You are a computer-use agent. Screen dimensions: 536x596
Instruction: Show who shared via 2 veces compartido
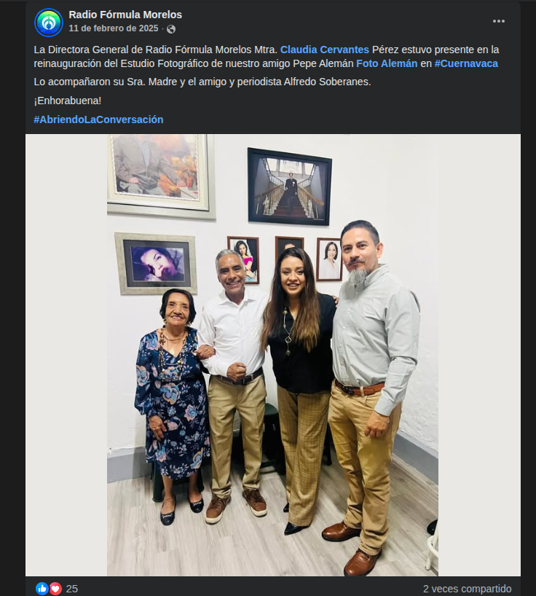[467, 589]
